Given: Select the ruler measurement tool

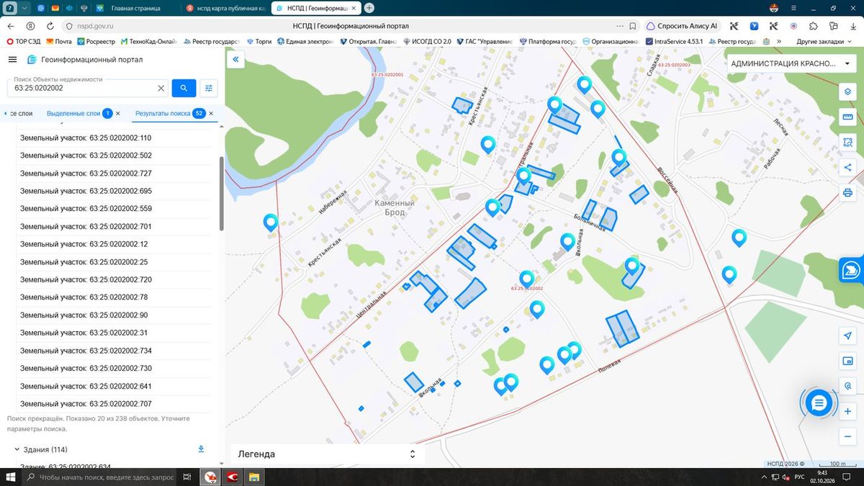Looking at the screenshot, I should pyautogui.click(x=847, y=117).
